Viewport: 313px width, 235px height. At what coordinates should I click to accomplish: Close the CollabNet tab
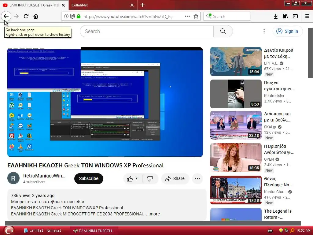pos(132,5)
